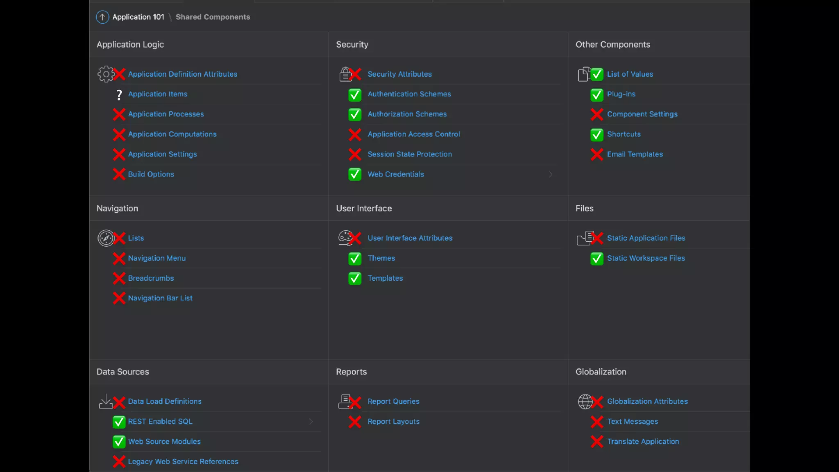
Task: Click red X beside Build Options
Action: point(119,174)
